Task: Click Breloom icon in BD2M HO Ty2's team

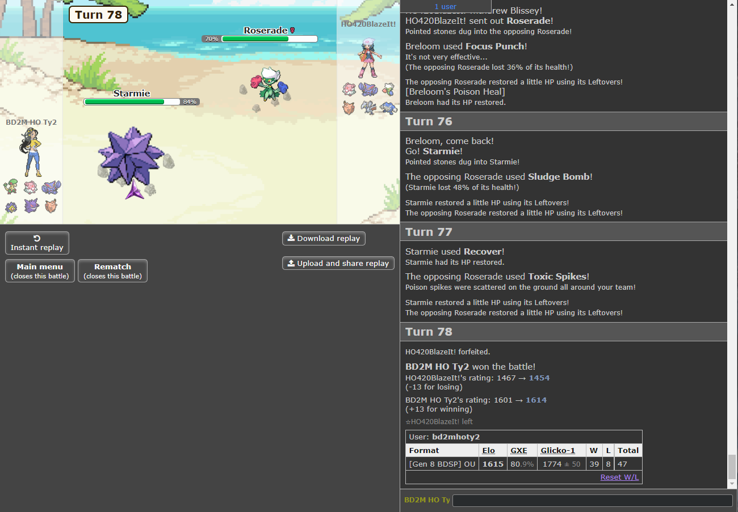Action: pyautogui.click(x=11, y=187)
